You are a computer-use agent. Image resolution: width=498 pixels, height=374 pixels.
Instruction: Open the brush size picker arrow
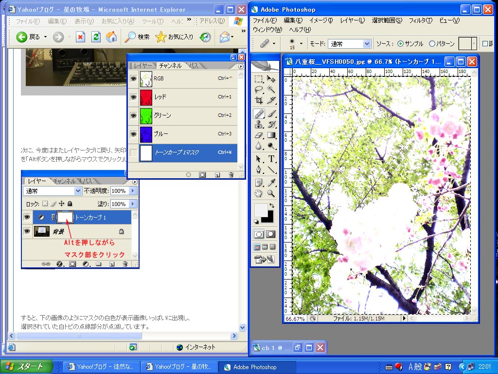[301, 43]
